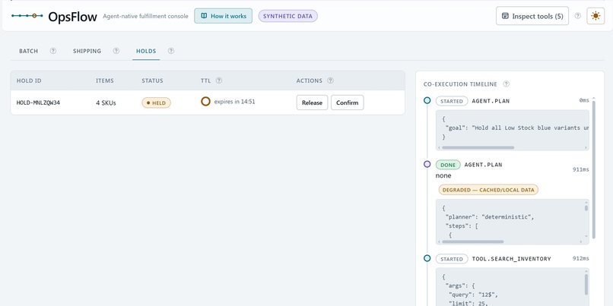Click the first AGENT.PLAN timeline marker

427,101
